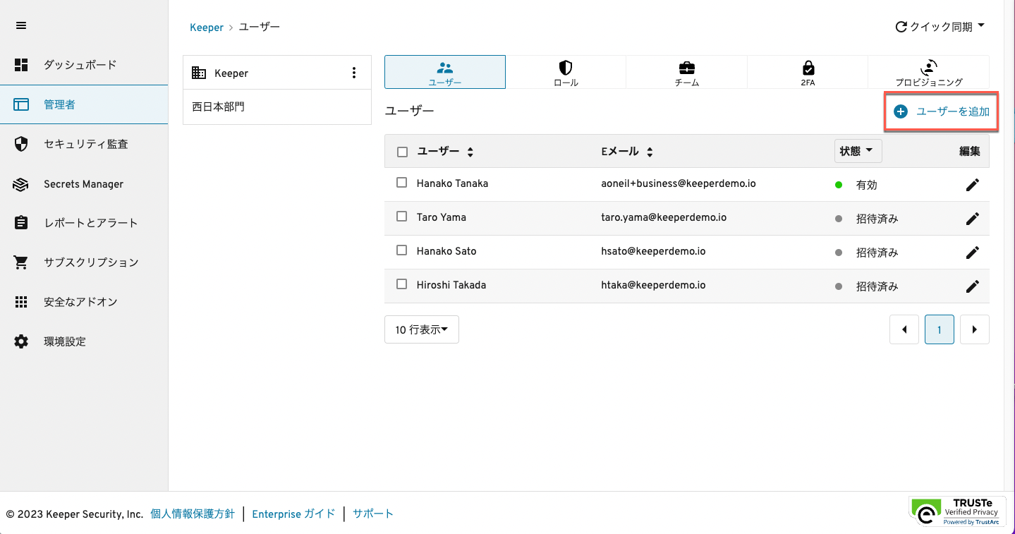This screenshot has height=534, width=1015.
Task: Click Add User (ユーザーを追加) button
Action: pyautogui.click(x=942, y=111)
